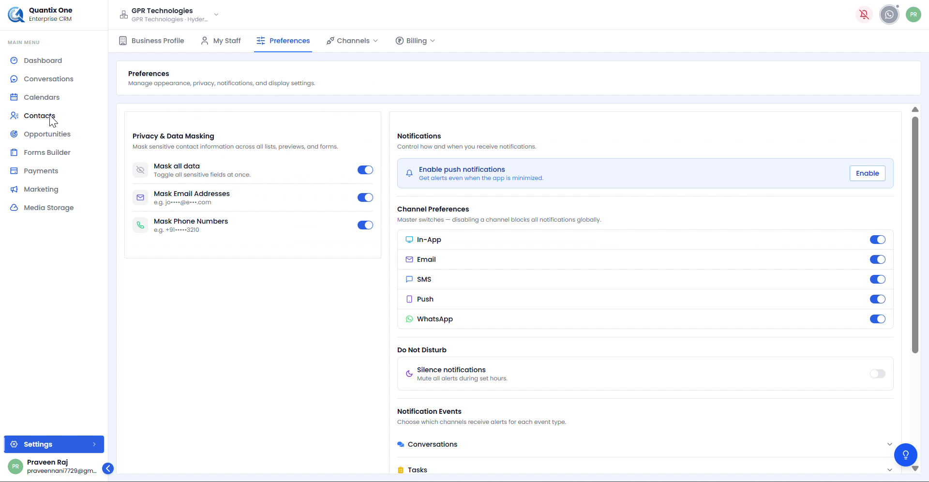Click the Calendars icon in sidebar

[14, 97]
